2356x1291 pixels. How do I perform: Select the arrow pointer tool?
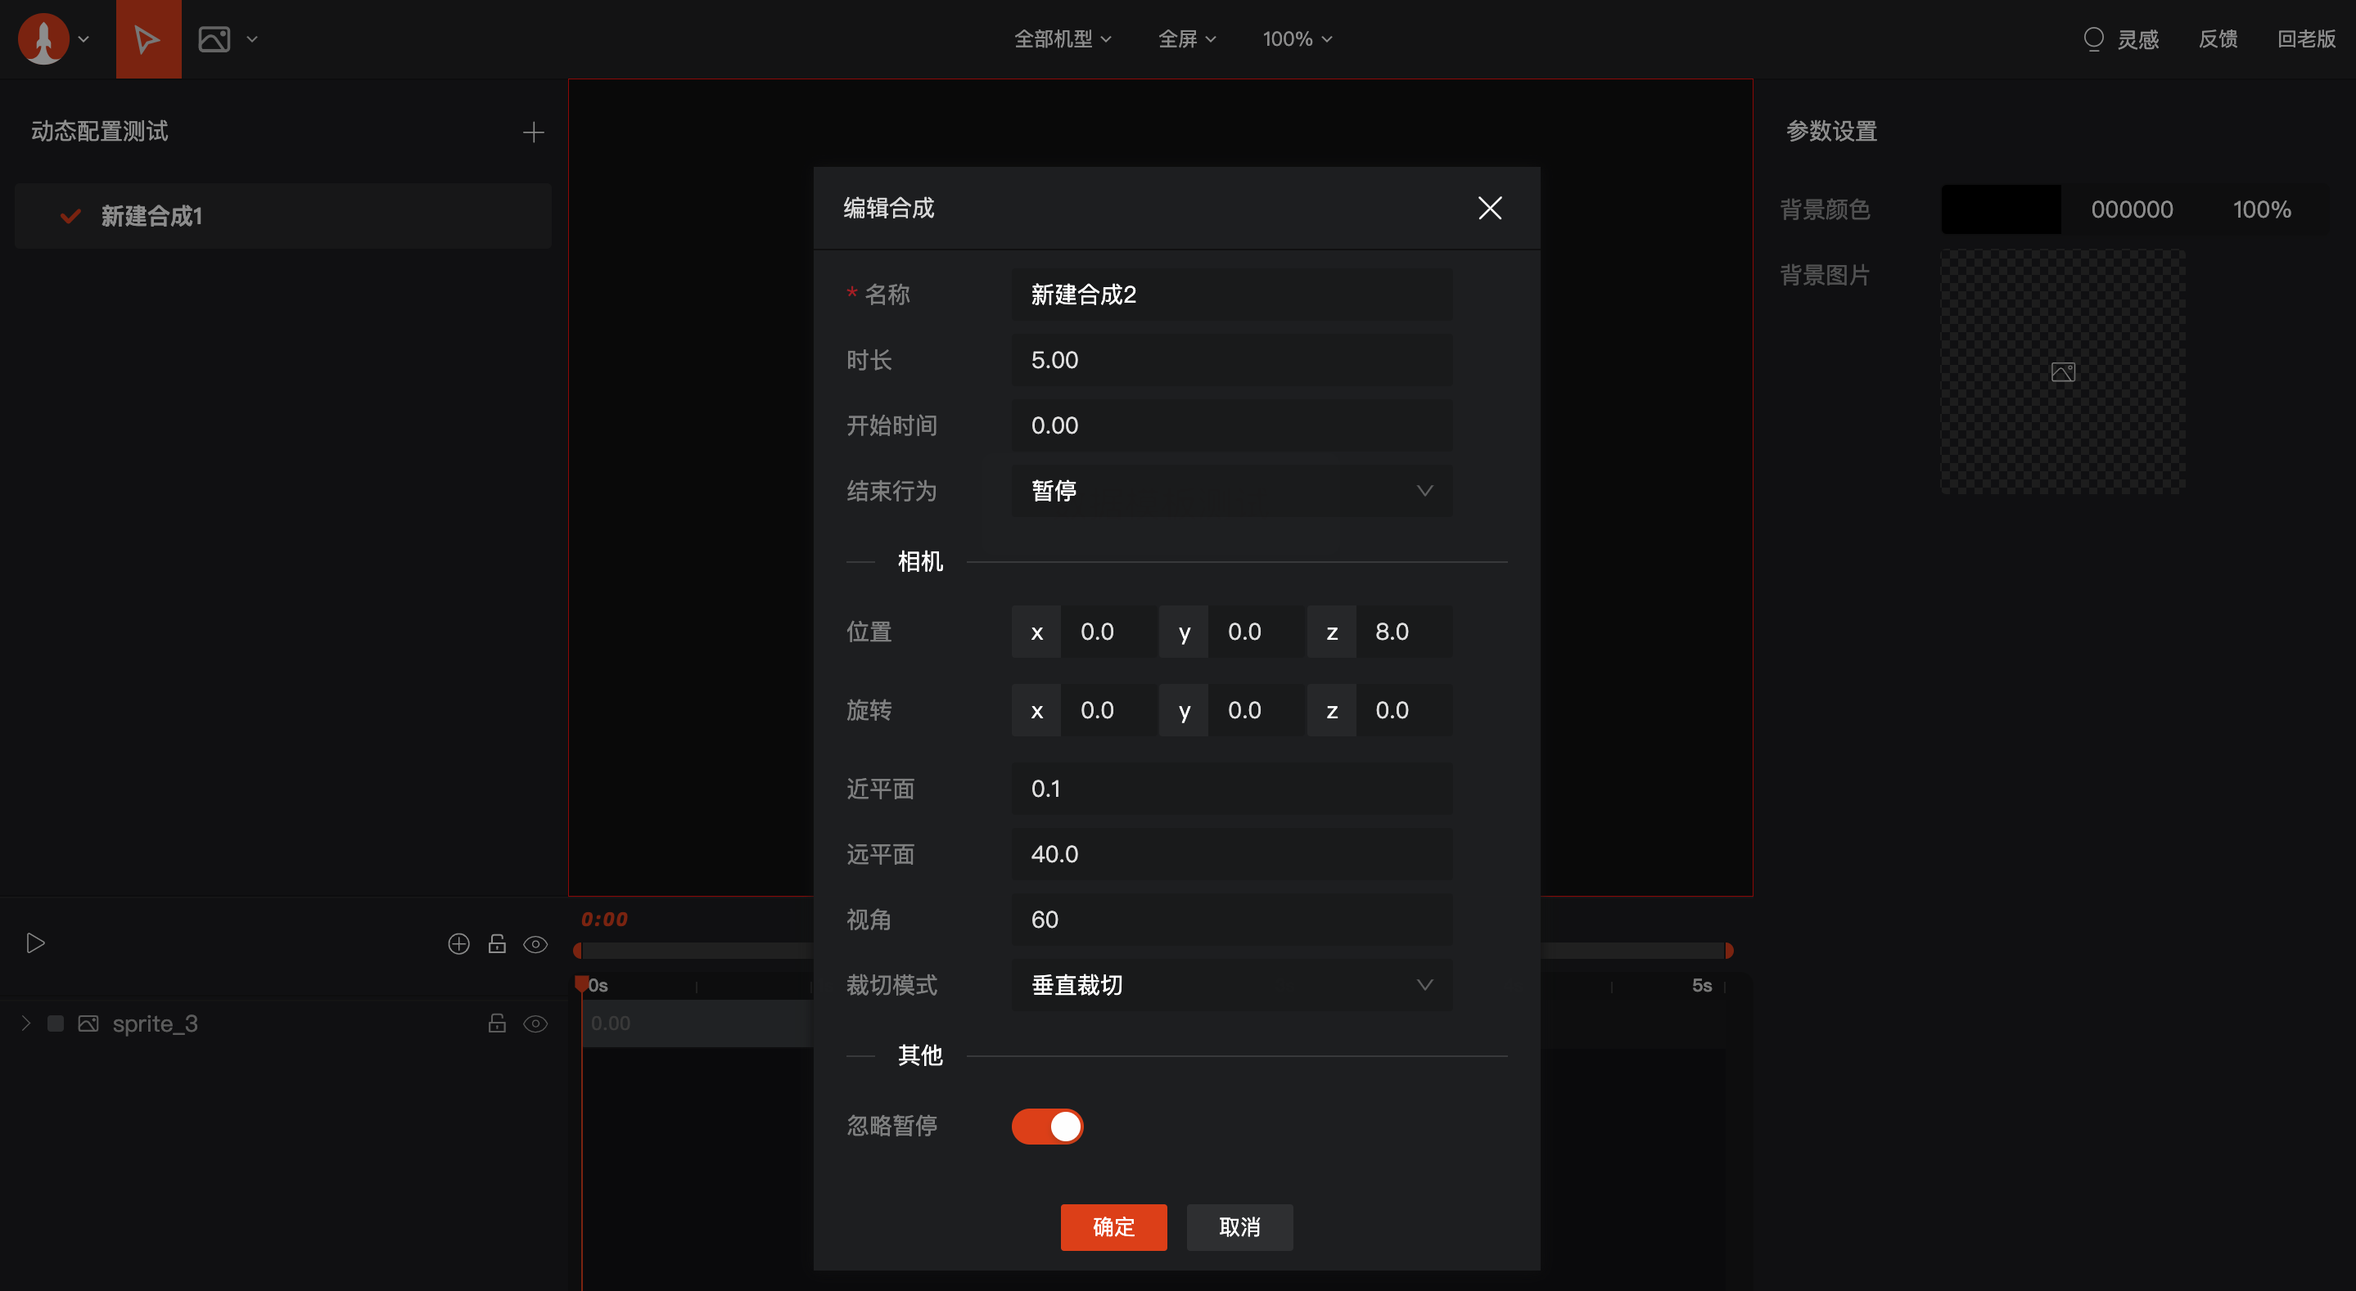[x=147, y=39]
